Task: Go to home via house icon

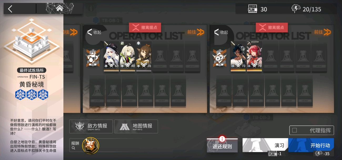Action: pos(60,8)
